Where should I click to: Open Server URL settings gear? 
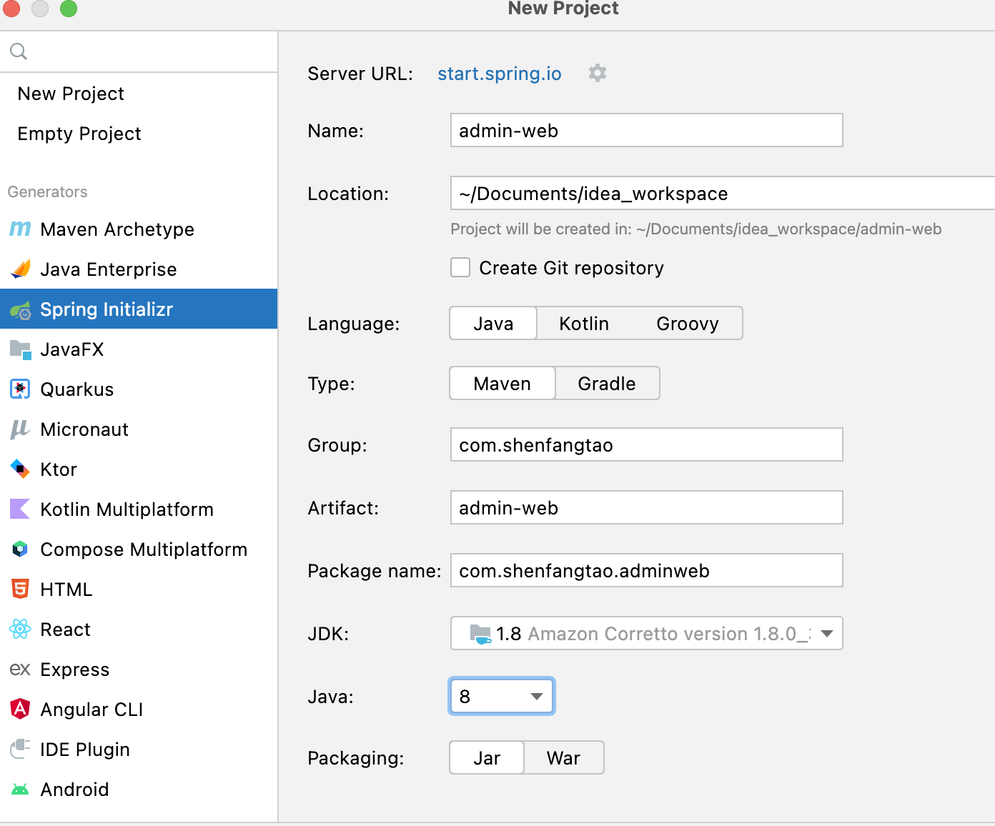pos(598,73)
